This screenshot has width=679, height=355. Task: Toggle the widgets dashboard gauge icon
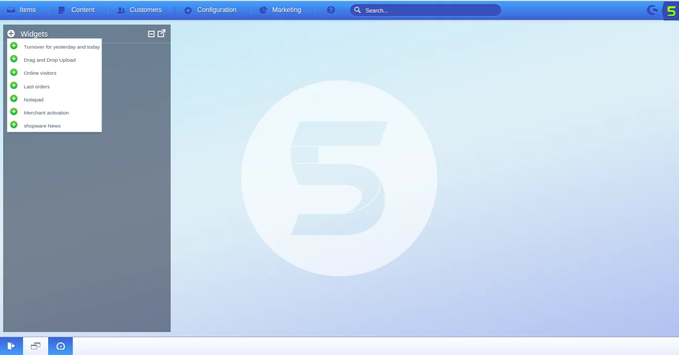(61, 346)
